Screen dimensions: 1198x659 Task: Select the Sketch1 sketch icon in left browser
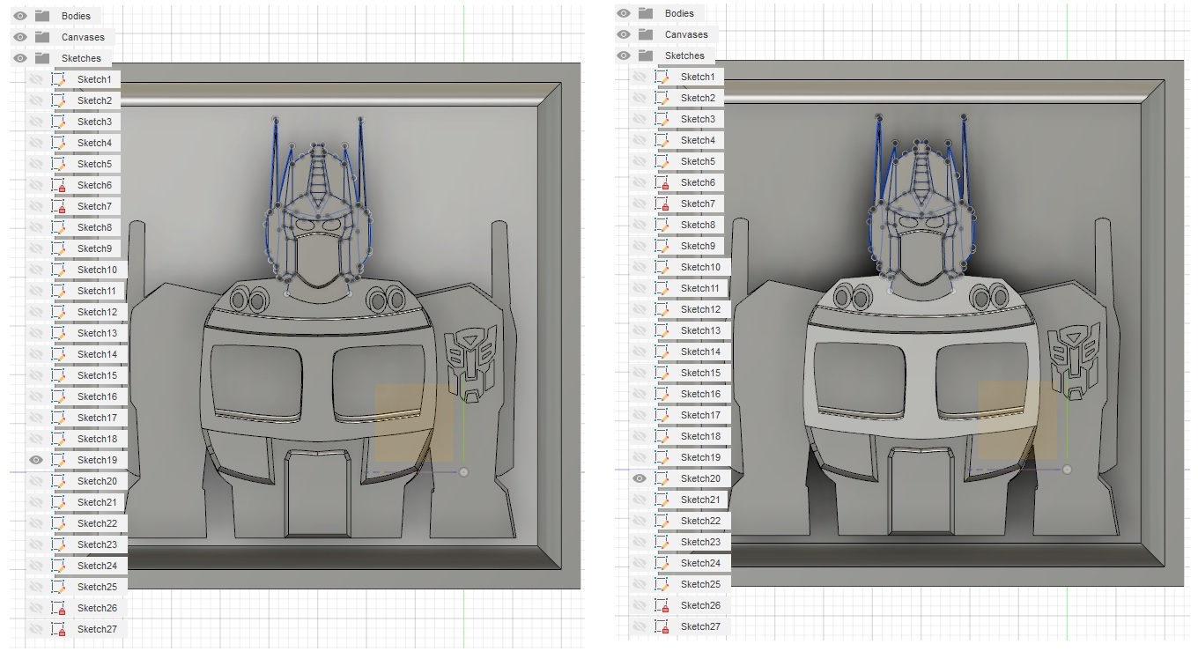point(59,79)
